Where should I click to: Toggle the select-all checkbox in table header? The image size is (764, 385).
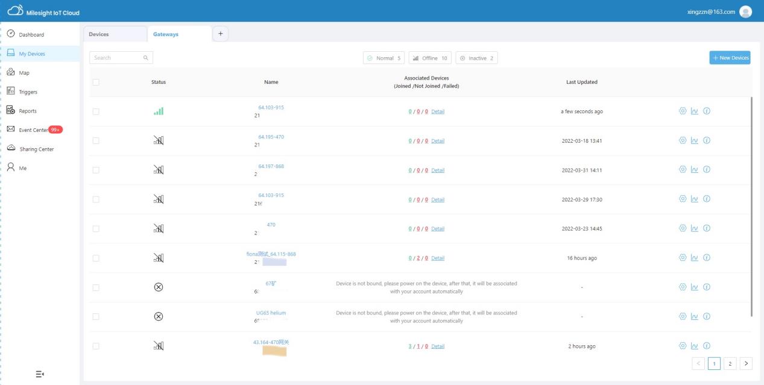tap(96, 82)
